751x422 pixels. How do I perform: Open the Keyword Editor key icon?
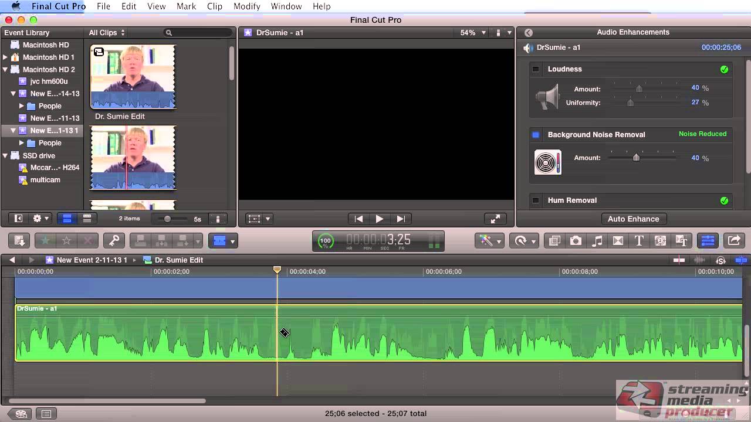point(113,240)
